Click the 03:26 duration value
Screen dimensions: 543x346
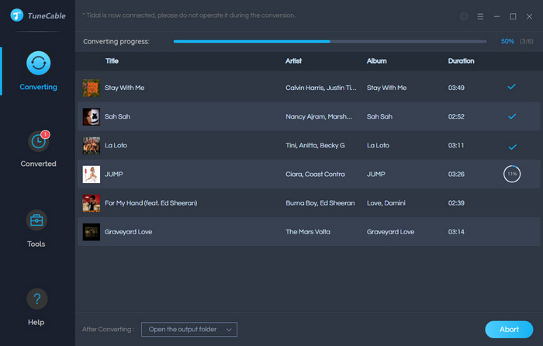point(456,175)
